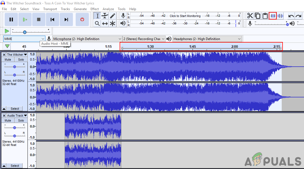Trim audio outside selection
Image resolution: width=304 pixels, height=169 pixels.
(x=273, y=16)
